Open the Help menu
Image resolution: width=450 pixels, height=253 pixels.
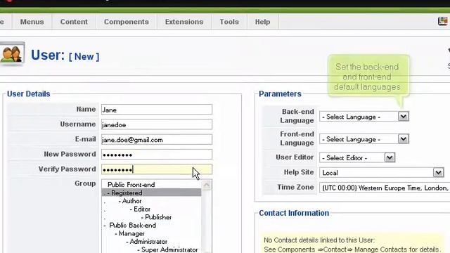click(x=262, y=22)
